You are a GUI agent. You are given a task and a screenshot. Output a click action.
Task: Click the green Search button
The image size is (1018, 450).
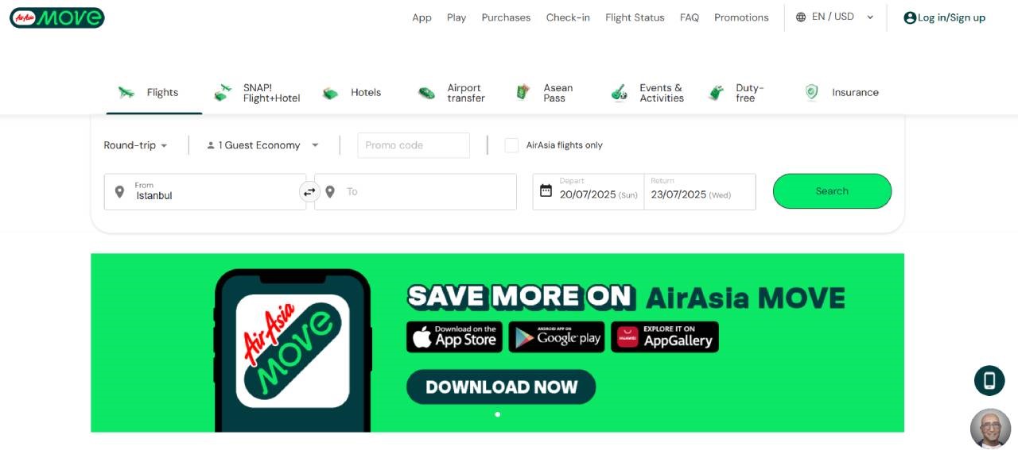tap(832, 191)
